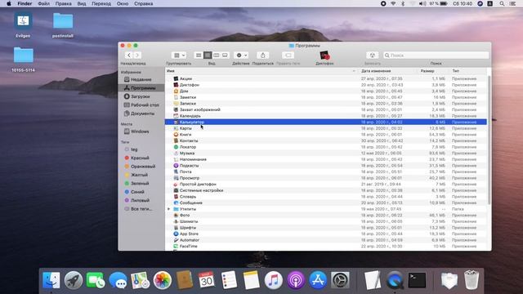Open the Вид menu

[x=82, y=3]
